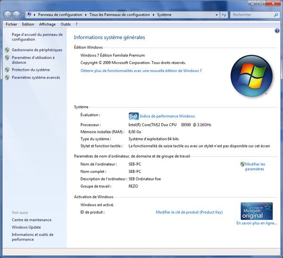Open the Outils menu
Viewport: 283px width, 258px height.
tap(66, 24)
